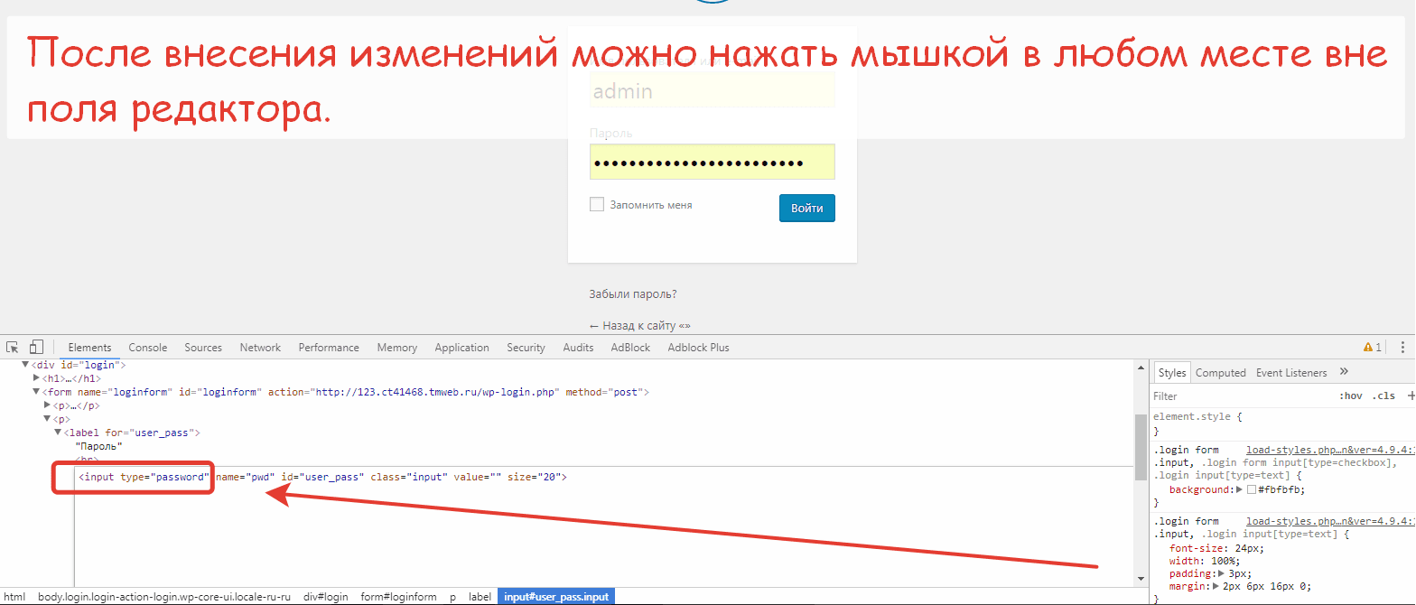Select div#login breadcrumb item

(x=325, y=597)
